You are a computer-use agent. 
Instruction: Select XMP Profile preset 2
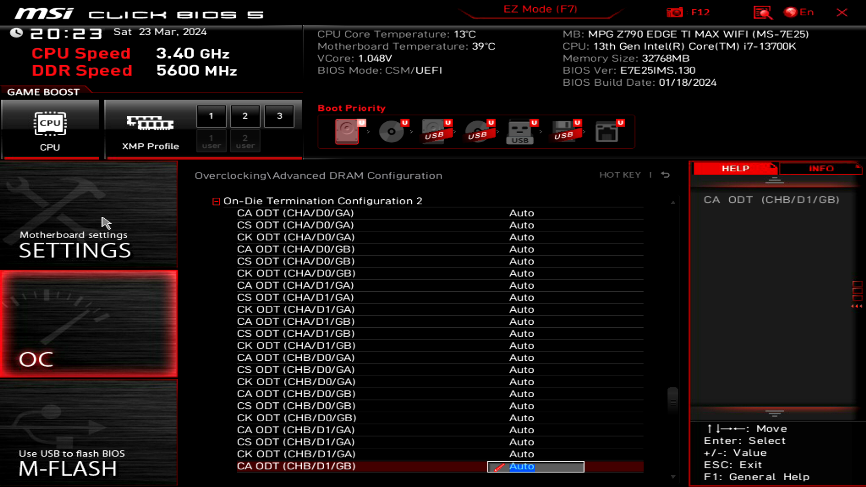244,115
